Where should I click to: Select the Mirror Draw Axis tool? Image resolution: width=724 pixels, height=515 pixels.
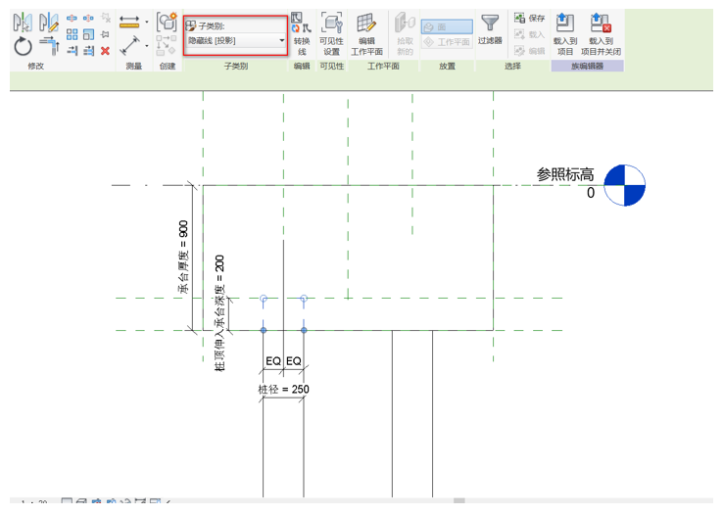48,23
